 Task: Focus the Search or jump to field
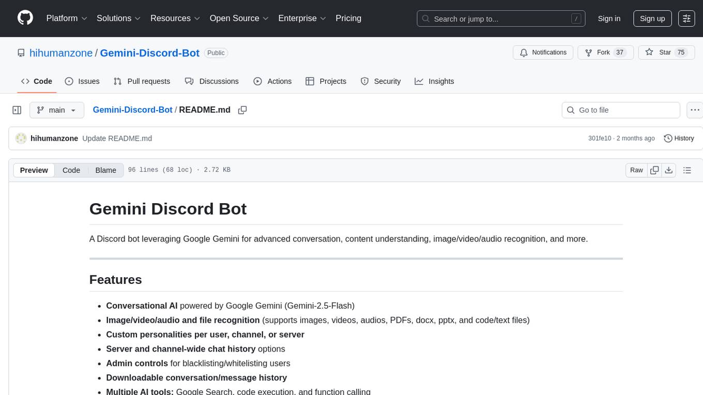coord(501,19)
